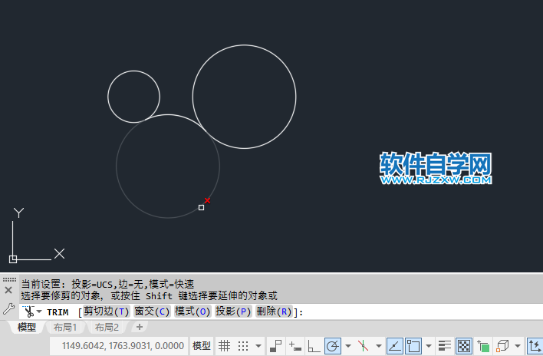This screenshot has height=356, width=543.
Task: Choose the 剪切边(T) trim option
Action: click(x=107, y=311)
